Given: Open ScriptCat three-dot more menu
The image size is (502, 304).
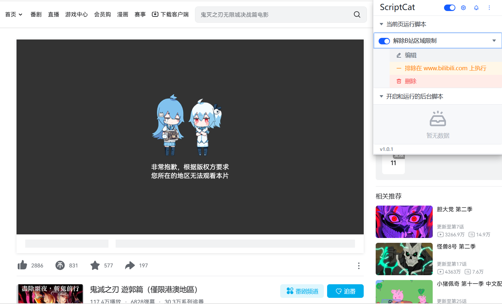Looking at the screenshot, I should (x=489, y=8).
